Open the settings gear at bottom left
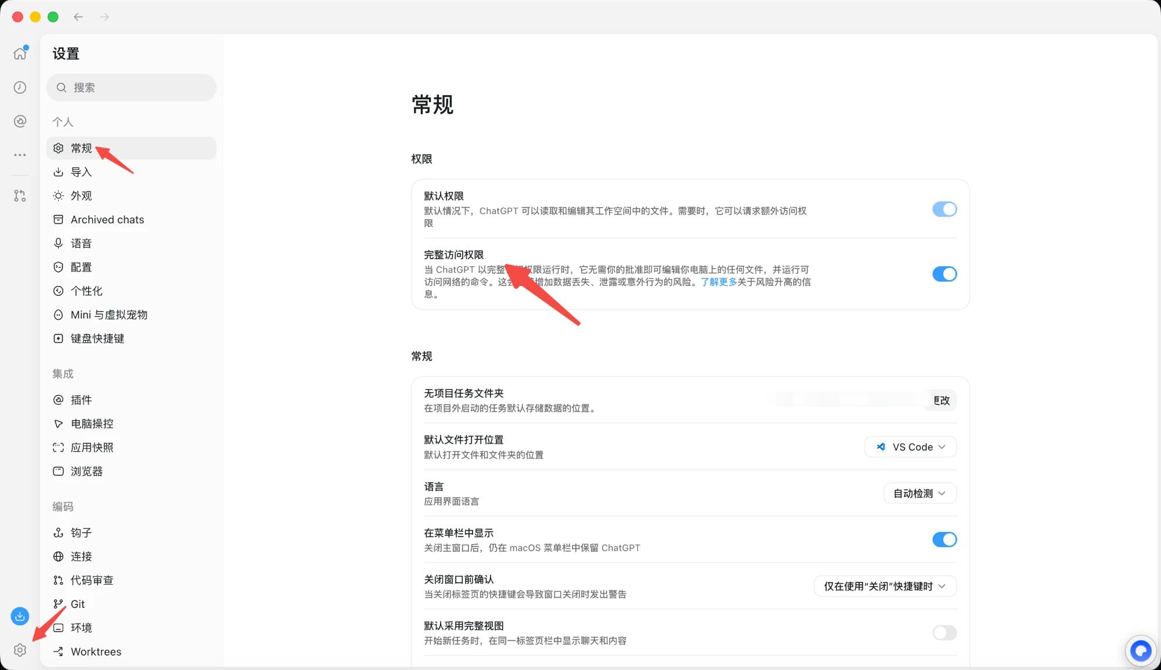The width and height of the screenshot is (1161, 670). click(20, 650)
